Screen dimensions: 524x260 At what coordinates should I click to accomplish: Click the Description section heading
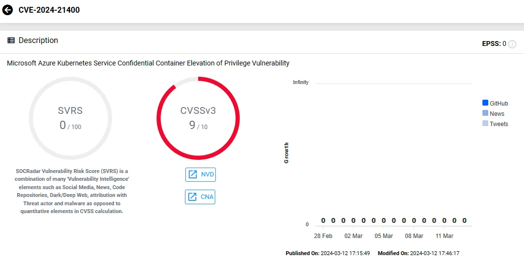(x=39, y=41)
